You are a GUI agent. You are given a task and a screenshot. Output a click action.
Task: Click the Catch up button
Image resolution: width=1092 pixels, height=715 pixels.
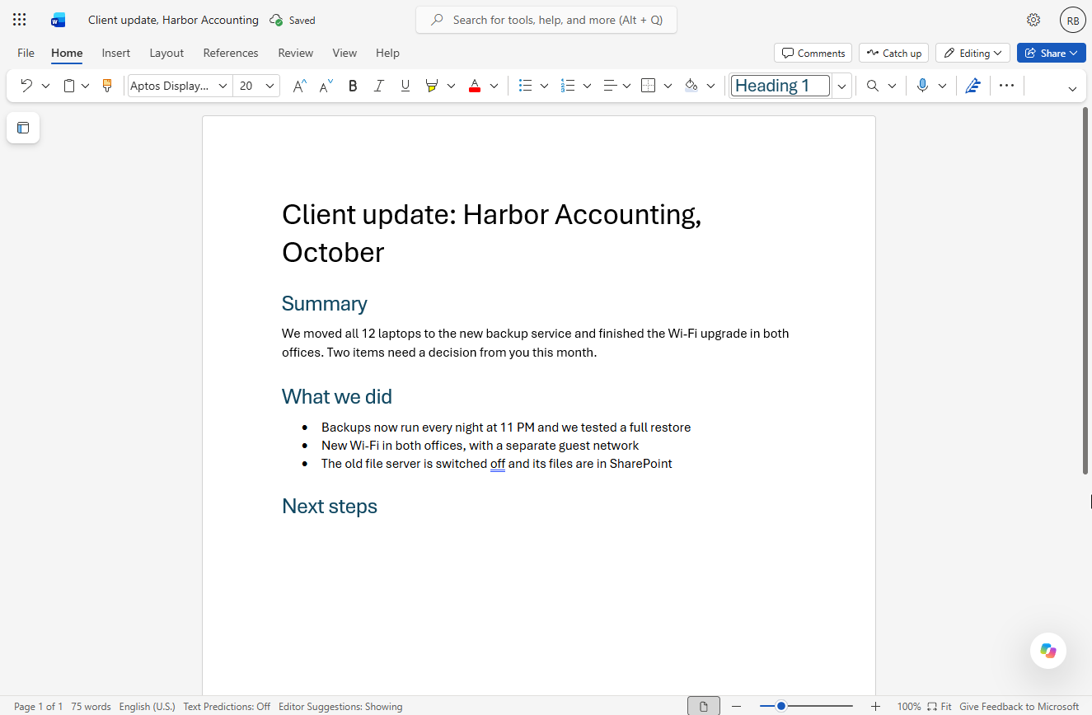click(893, 53)
